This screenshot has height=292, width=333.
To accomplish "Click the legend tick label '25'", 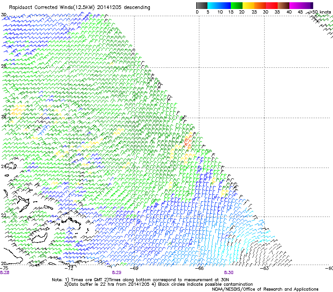I will pos(254,12).
